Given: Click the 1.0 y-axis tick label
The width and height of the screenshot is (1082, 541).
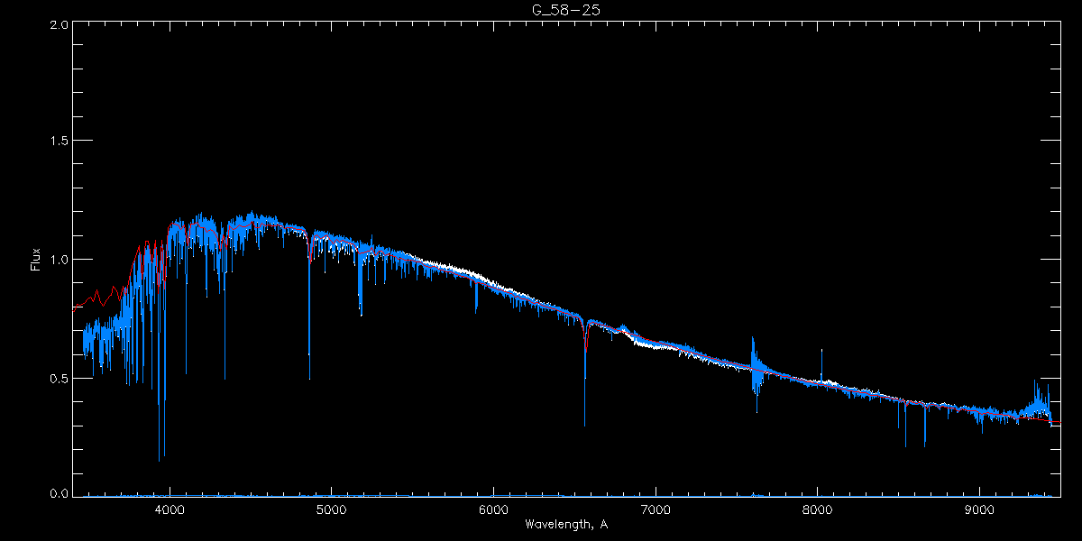Looking at the screenshot, I should pos(56,260).
